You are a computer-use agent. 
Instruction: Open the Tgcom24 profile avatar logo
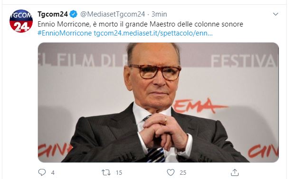21,21
